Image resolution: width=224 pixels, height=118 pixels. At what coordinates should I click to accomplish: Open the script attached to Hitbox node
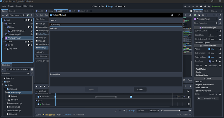pyautogui.click(x=29, y=27)
